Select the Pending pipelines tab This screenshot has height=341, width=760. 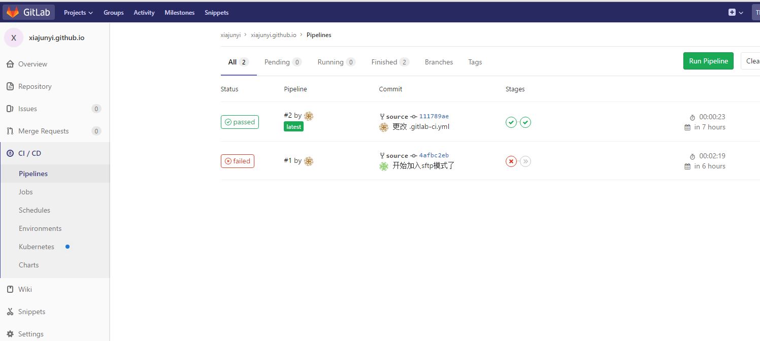283,62
